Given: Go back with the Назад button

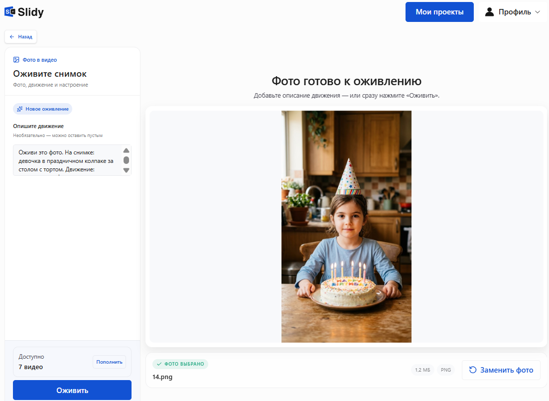Looking at the screenshot, I should [20, 36].
